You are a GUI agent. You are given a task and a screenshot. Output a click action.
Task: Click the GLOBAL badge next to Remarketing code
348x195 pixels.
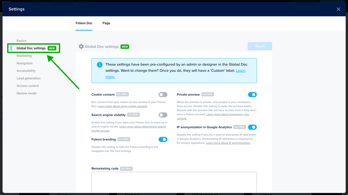coord(126,169)
